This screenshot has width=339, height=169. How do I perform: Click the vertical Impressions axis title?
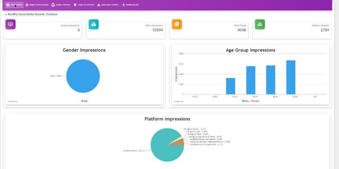[176, 74]
